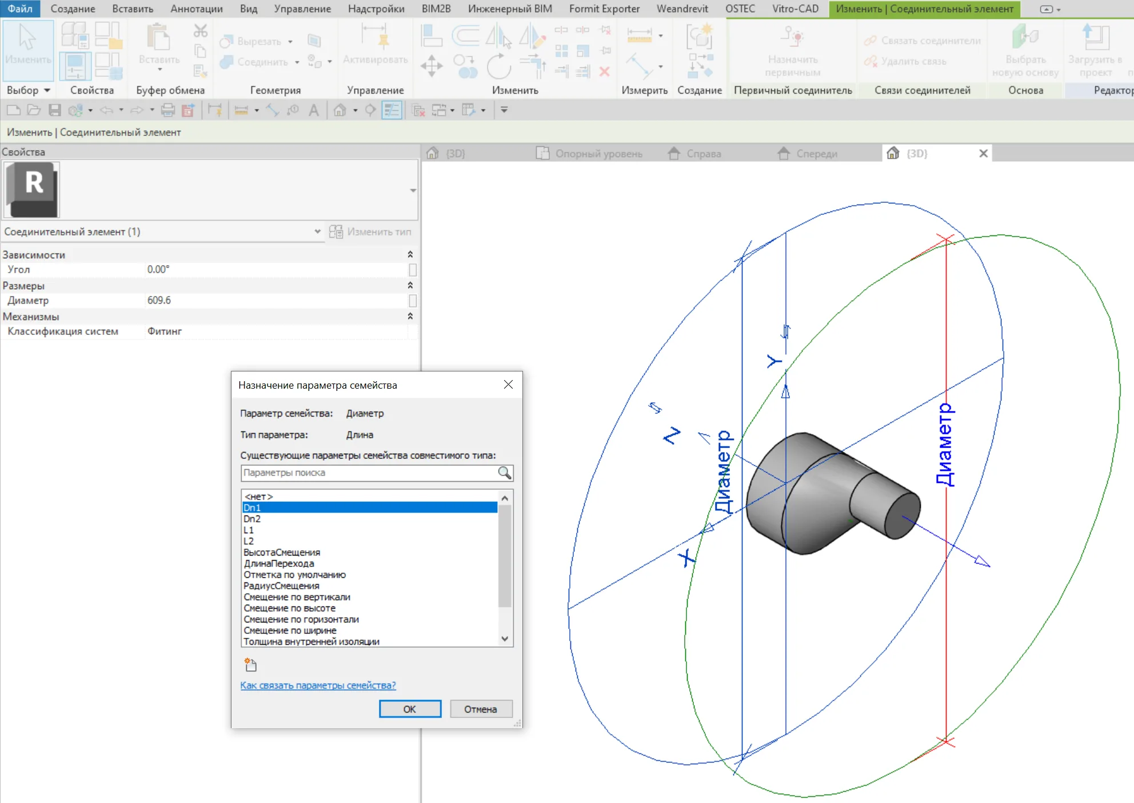Click the Text 'A' tool icon
The image size is (1134, 803).
coord(313,110)
